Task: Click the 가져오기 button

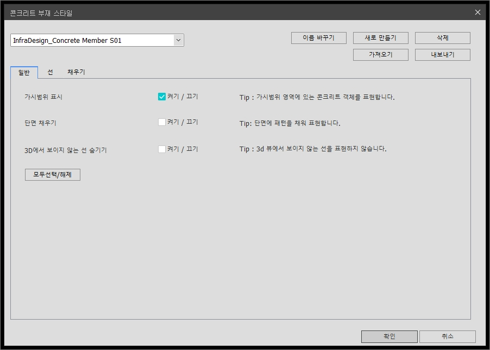Action: pos(380,55)
